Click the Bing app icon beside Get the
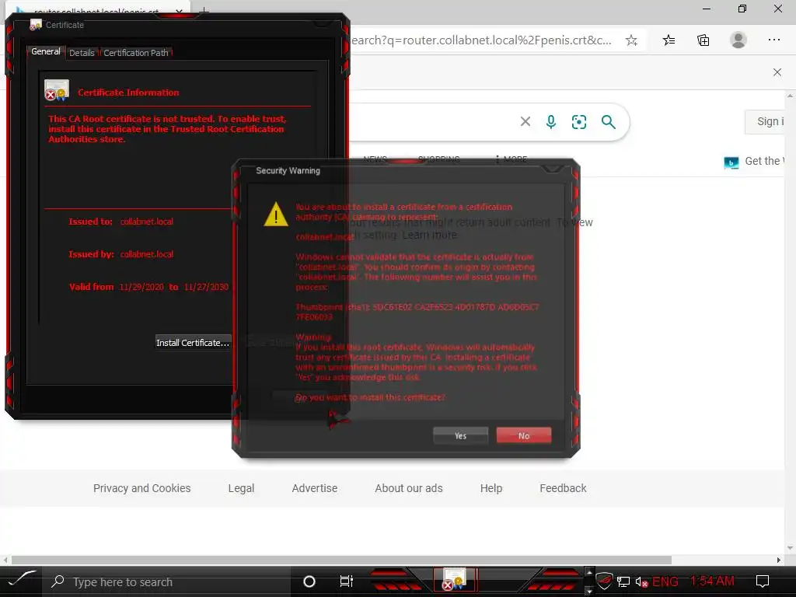796x597 pixels. (x=731, y=162)
